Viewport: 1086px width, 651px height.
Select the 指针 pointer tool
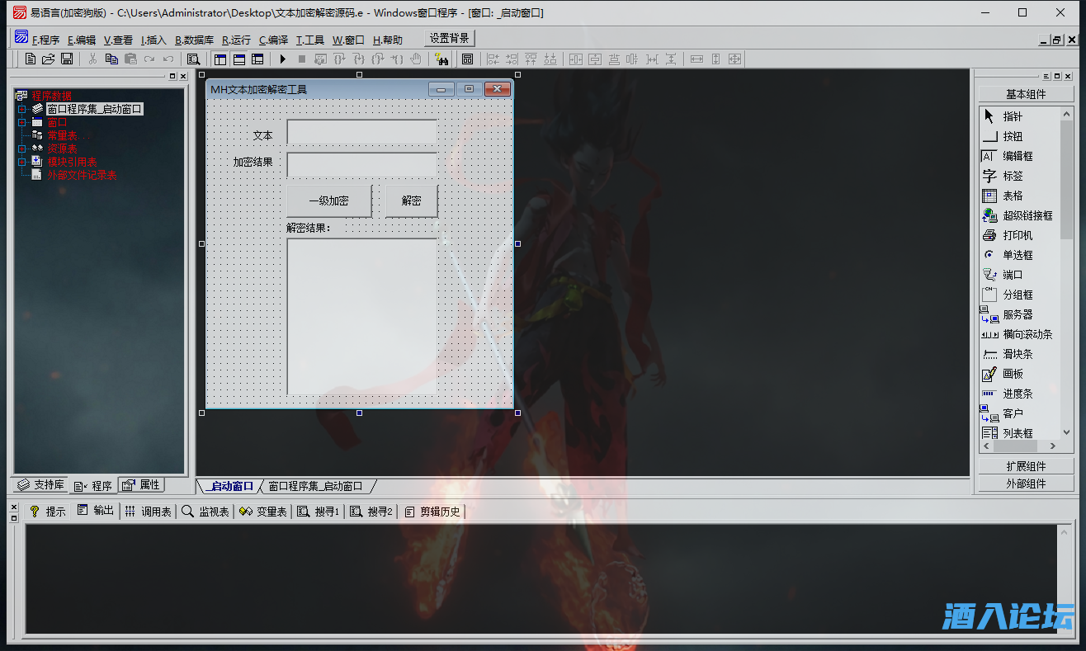1012,116
